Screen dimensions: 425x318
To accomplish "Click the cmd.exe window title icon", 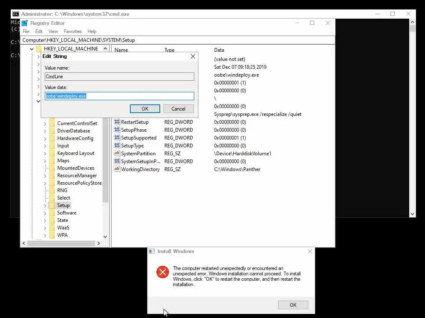I will point(16,14).
